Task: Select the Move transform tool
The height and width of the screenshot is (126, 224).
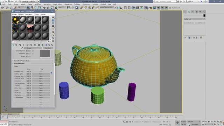Action: tap(44, 8)
